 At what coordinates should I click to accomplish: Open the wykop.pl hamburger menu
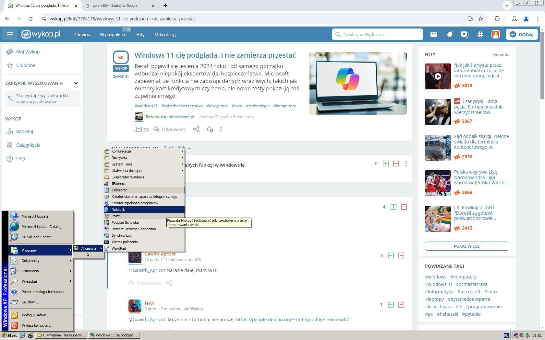(x=10, y=34)
